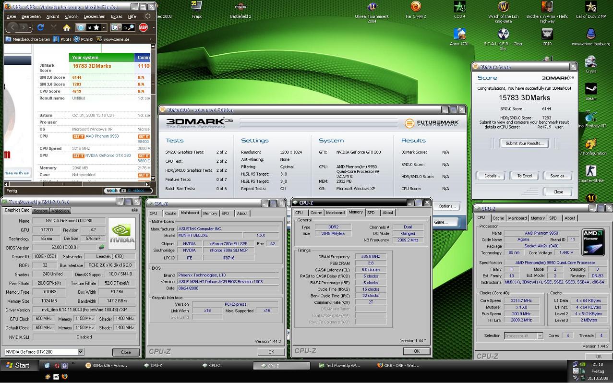
Task: Open the Adblock Plus ABP icon
Action: pos(144,27)
